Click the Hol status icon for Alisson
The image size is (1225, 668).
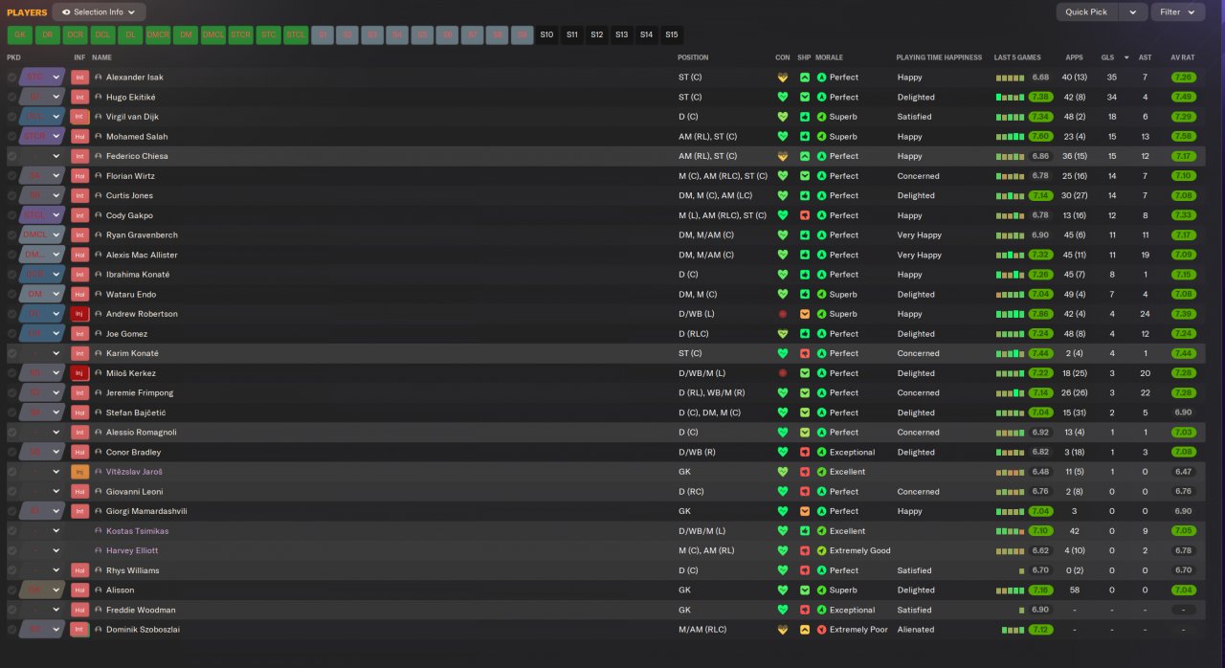click(x=79, y=590)
